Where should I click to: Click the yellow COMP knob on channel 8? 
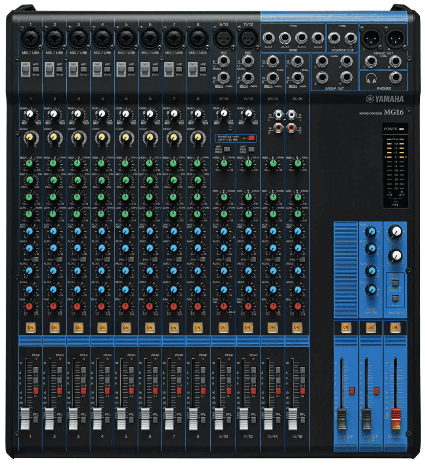(x=198, y=138)
